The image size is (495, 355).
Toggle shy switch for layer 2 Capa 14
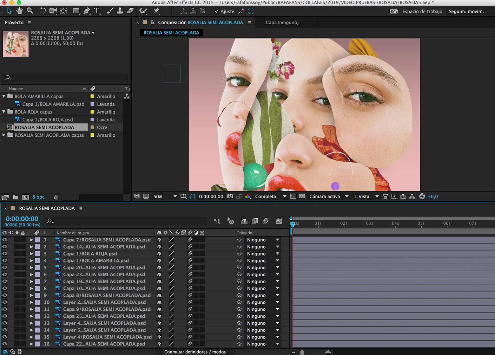coord(159,247)
